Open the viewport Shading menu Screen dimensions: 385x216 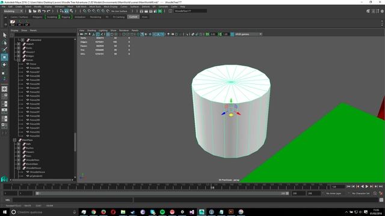(91, 31)
